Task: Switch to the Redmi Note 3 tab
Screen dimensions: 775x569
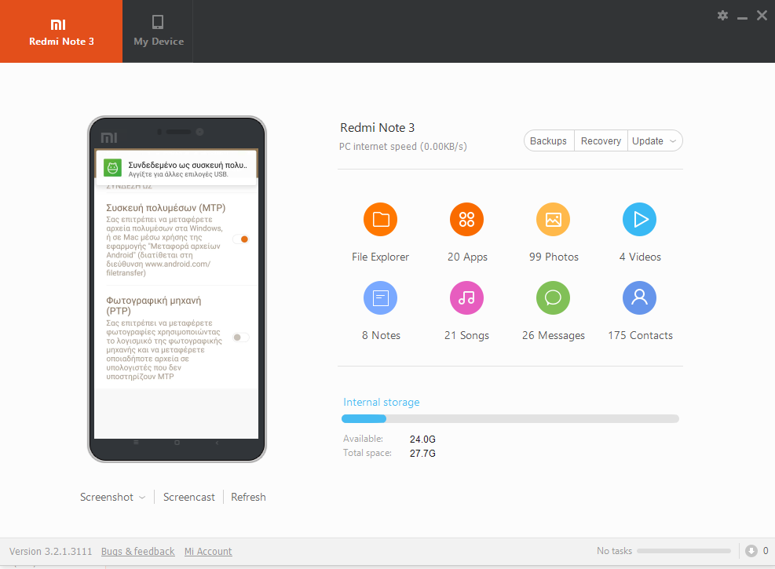Action: [x=61, y=31]
